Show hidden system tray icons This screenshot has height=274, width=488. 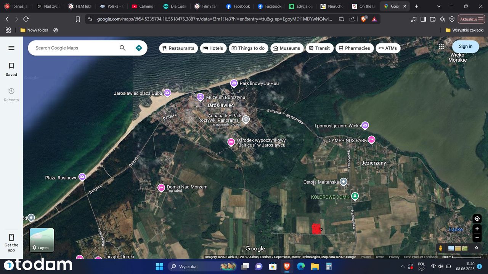tap(403, 266)
